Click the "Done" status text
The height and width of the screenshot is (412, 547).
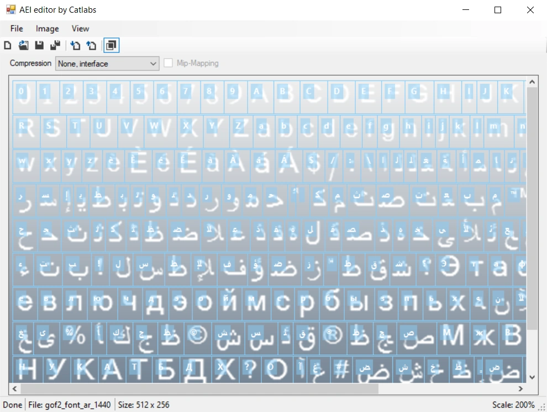(x=13, y=405)
